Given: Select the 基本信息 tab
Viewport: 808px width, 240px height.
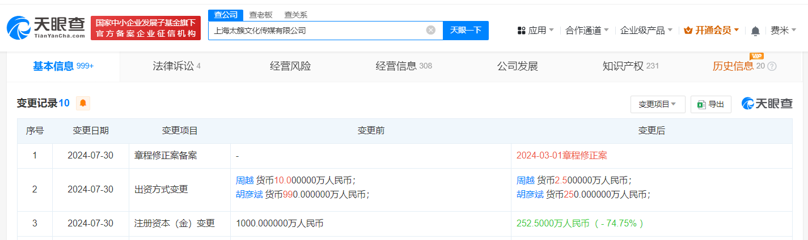Looking at the screenshot, I should [x=63, y=66].
